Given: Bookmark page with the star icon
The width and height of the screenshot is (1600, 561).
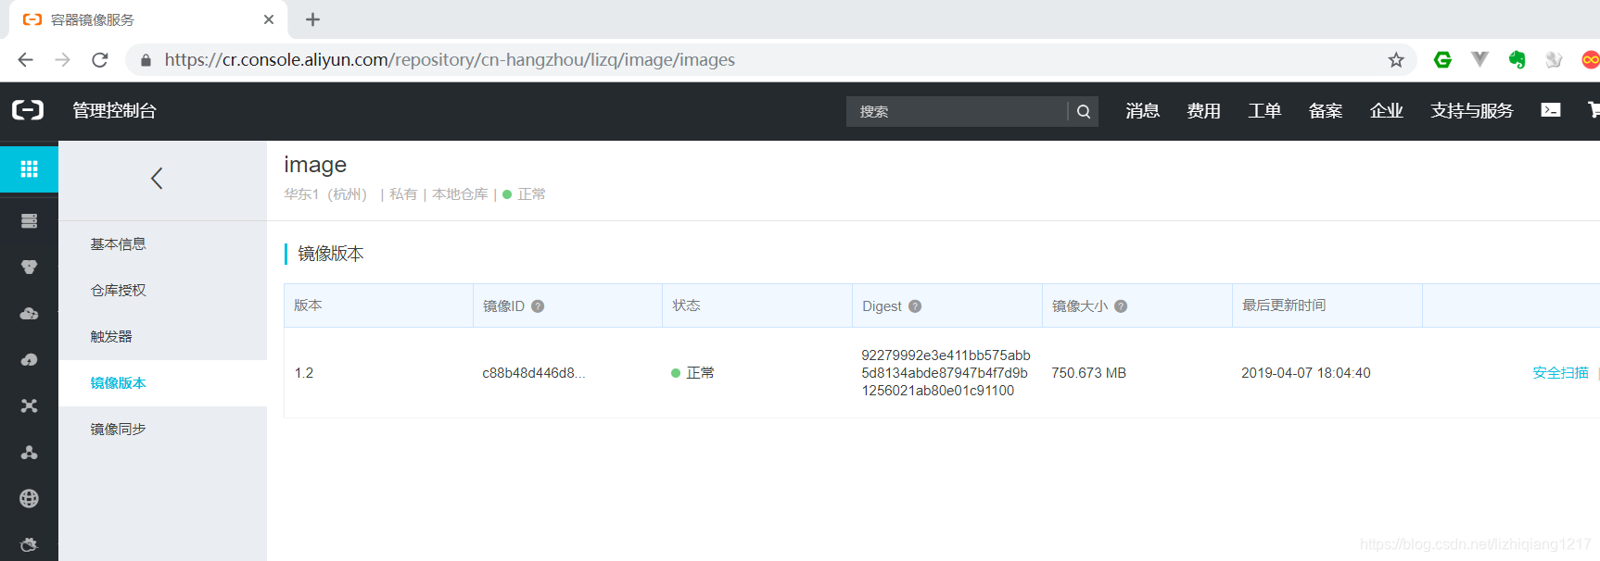Looking at the screenshot, I should pos(1396,60).
